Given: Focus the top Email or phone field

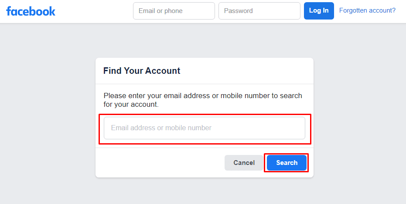Looking at the screenshot, I should coord(174,11).
